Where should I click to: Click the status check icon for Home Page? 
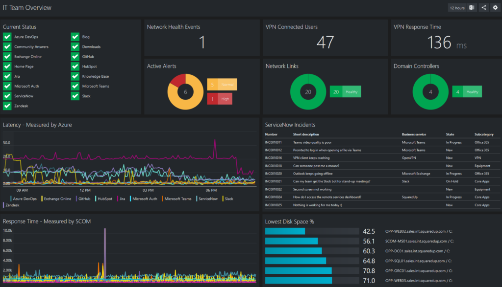(7, 66)
